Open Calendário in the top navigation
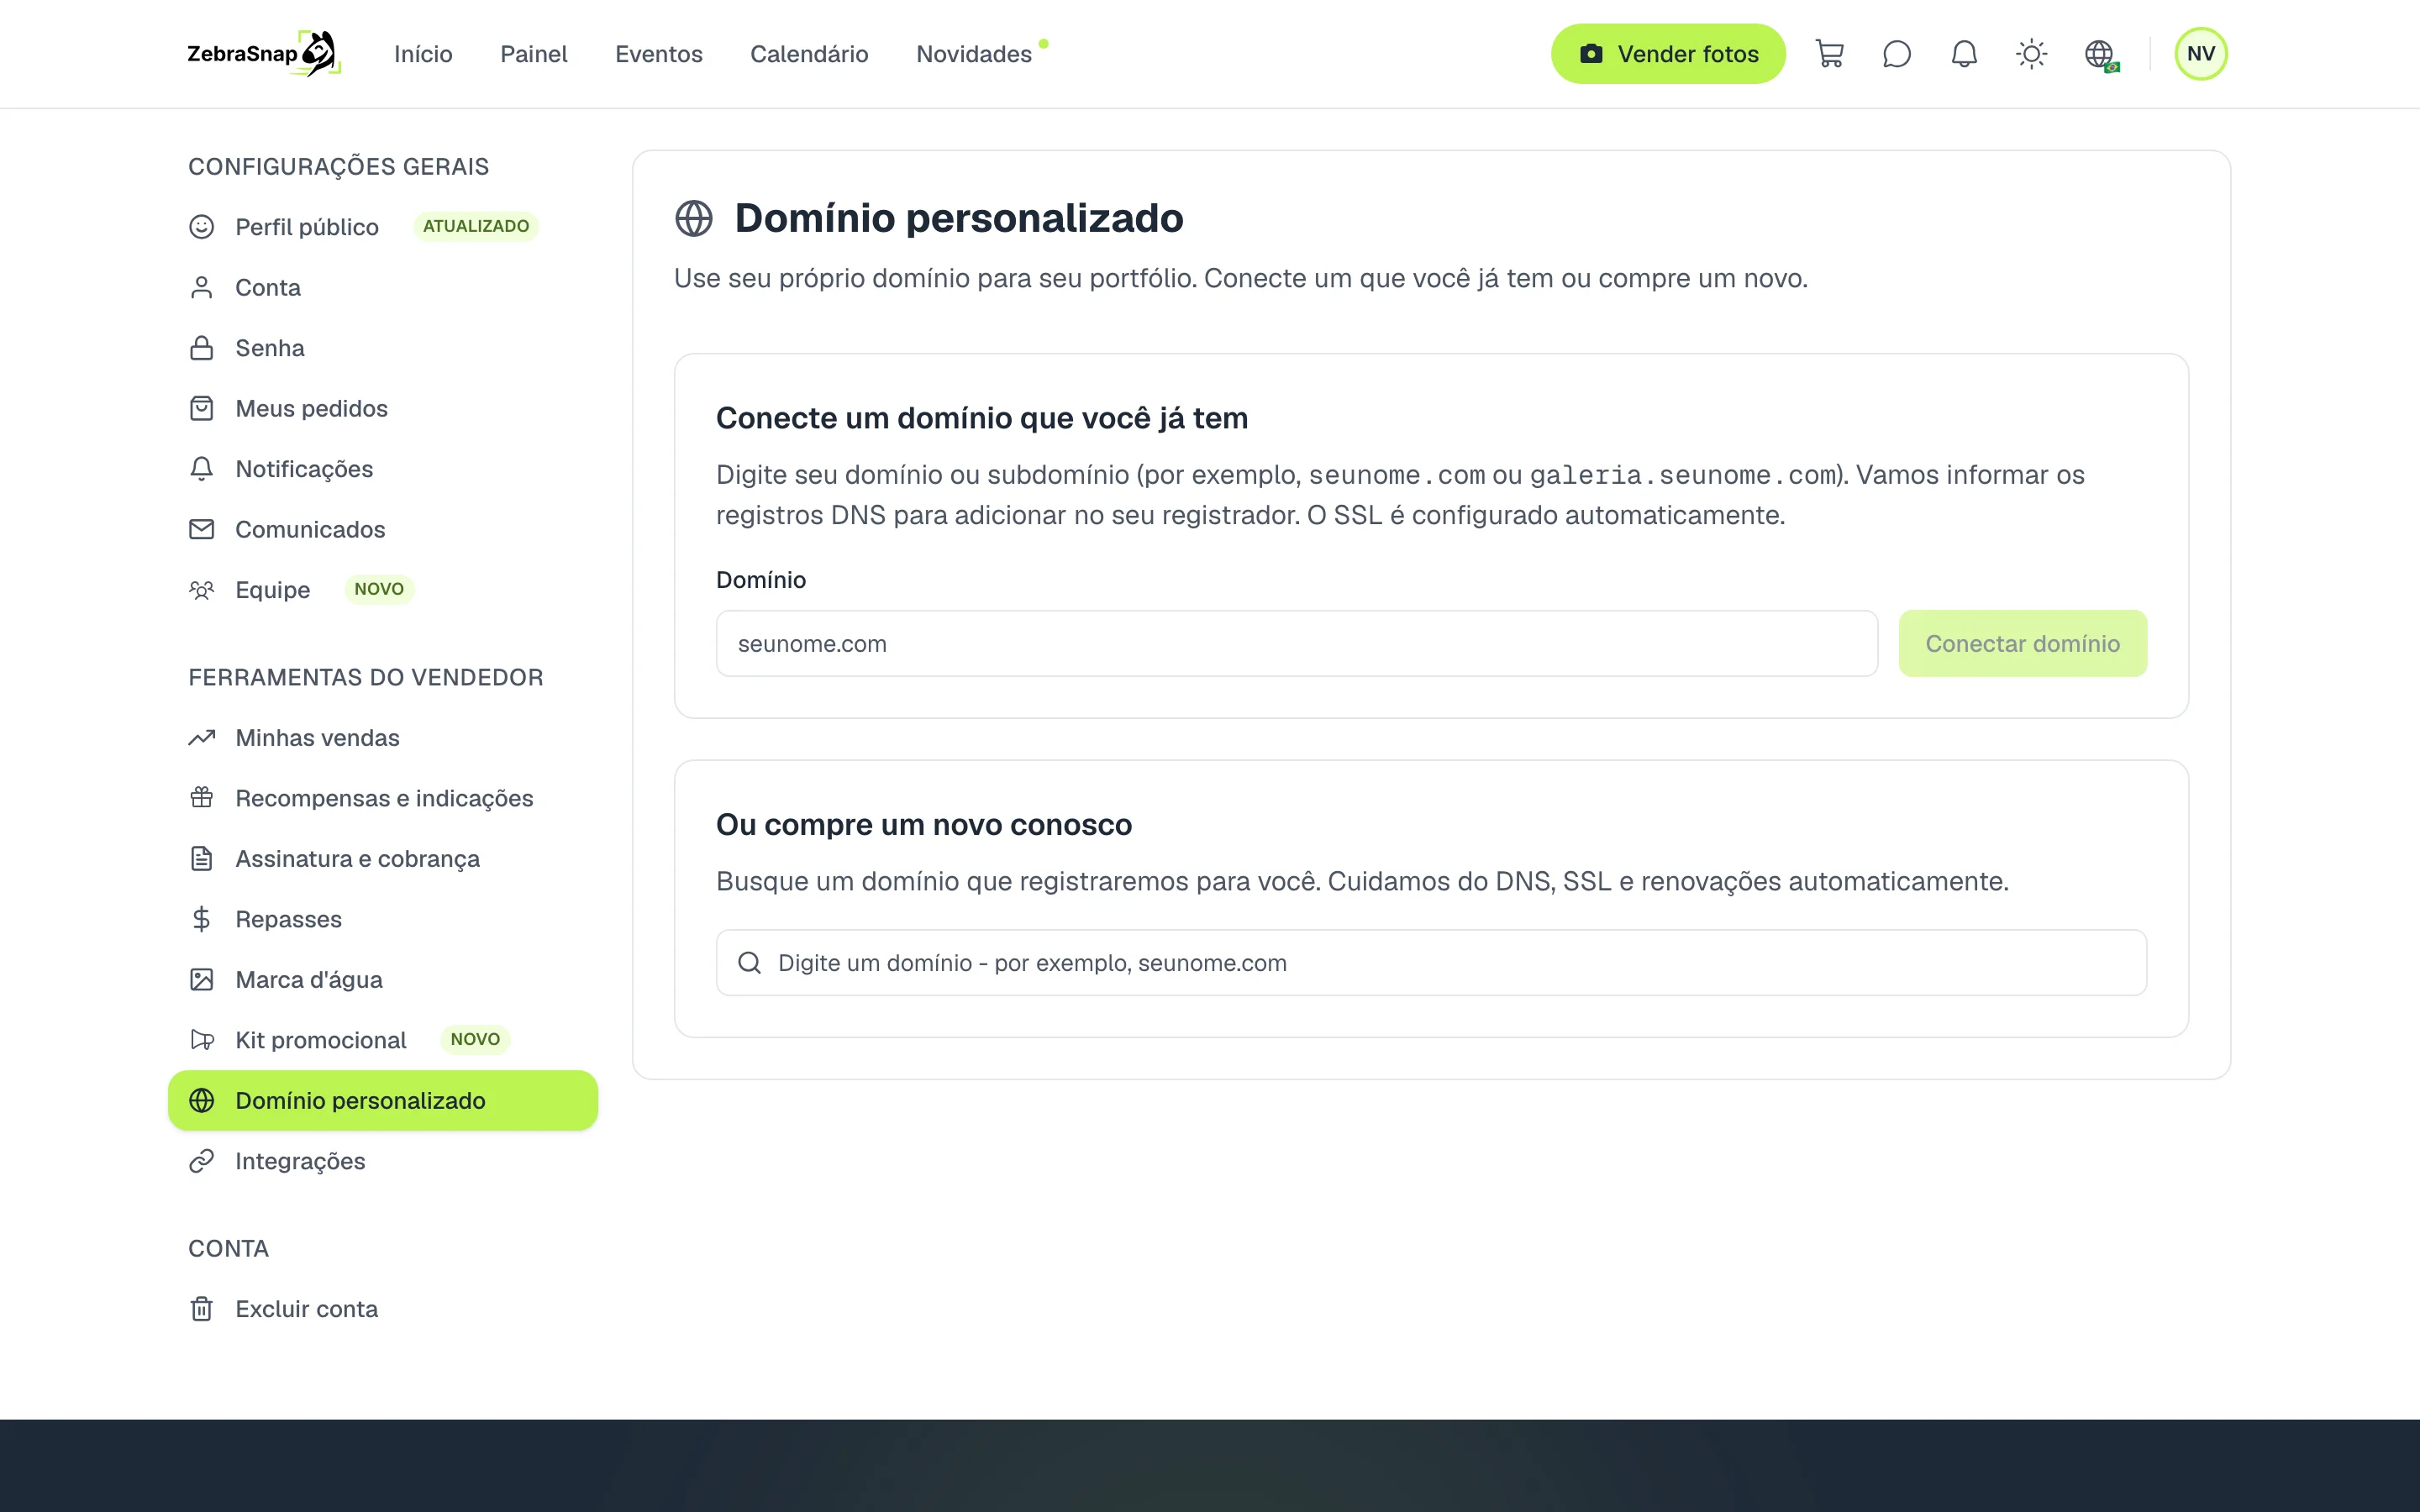This screenshot has width=2420, height=1512. tap(809, 54)
